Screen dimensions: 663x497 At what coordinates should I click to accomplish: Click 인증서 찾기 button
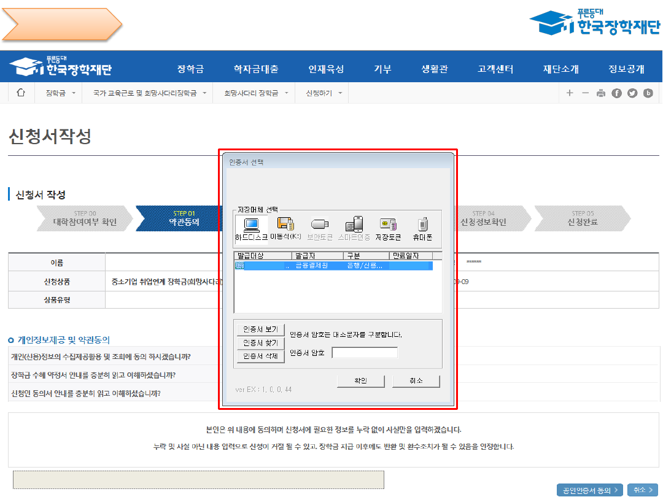(260, 343)
